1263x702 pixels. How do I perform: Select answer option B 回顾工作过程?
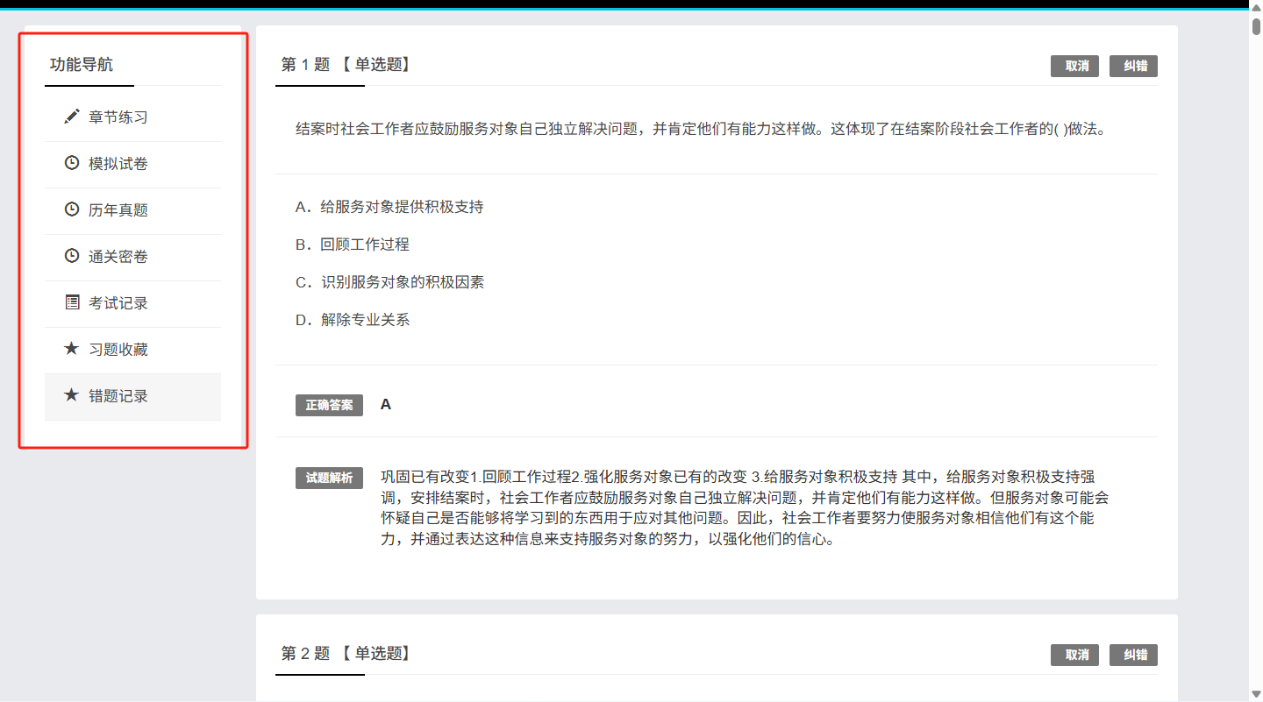click(x=353, y=245)
